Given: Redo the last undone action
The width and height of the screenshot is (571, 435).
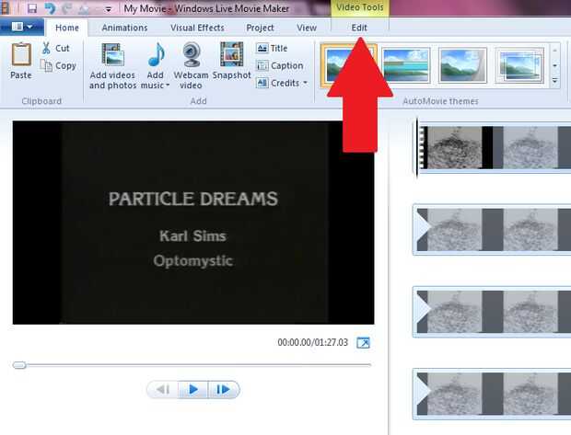Looking at the screenshot, I should click(67, 8).
